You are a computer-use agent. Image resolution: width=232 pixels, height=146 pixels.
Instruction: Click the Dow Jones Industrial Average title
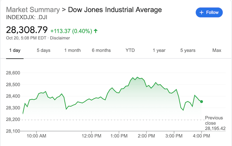click(x=115, y=9)
